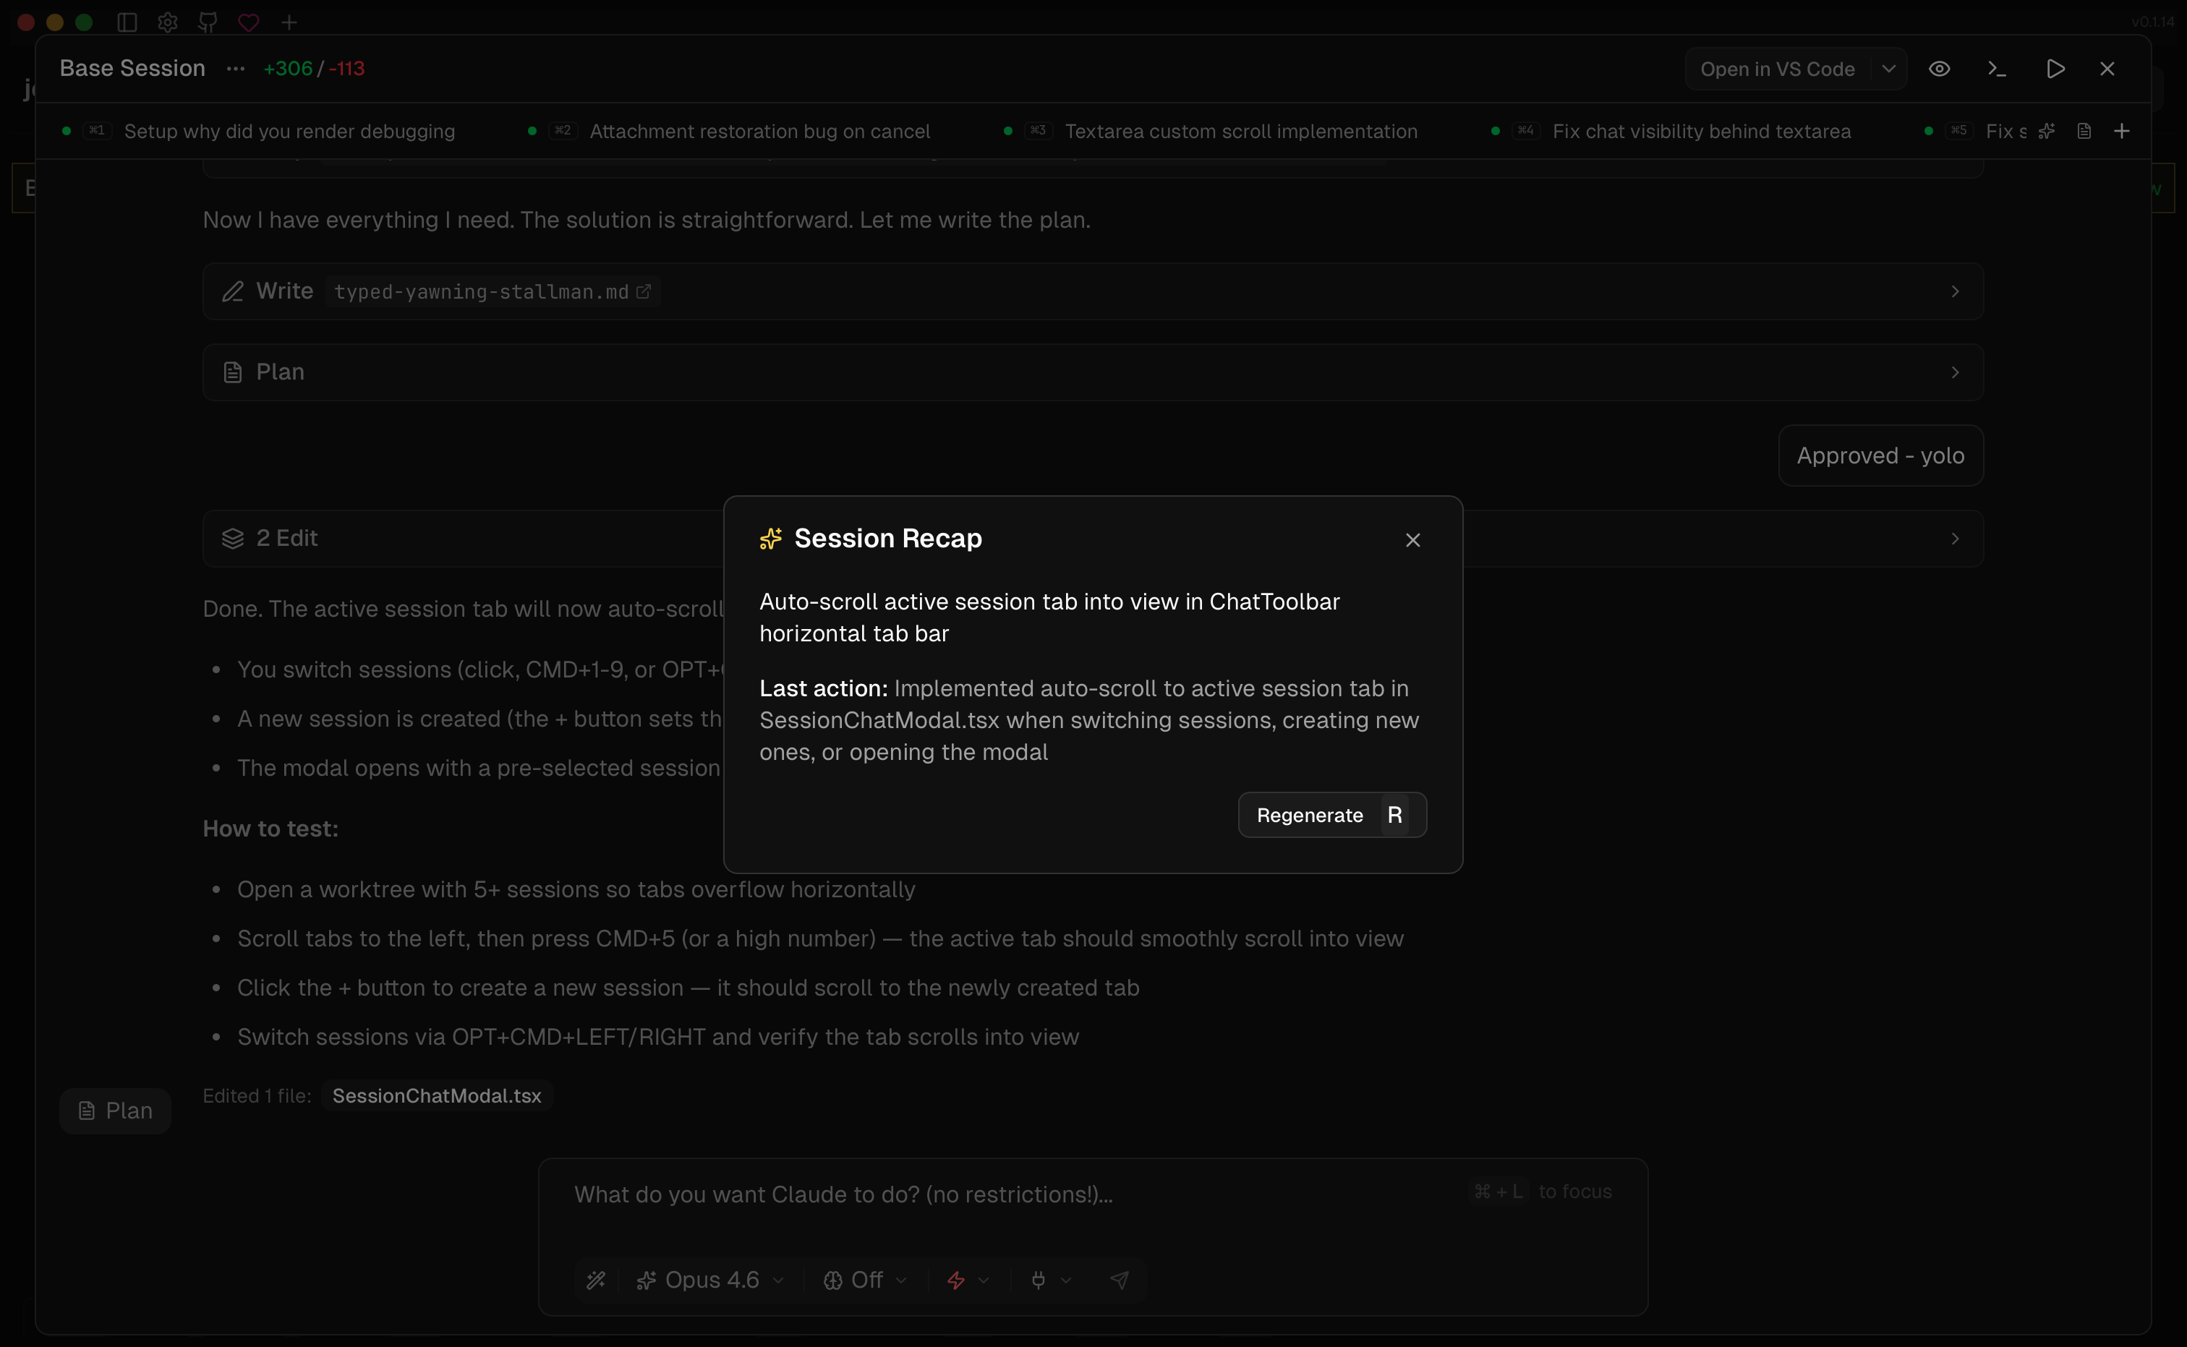Click the run play icon in header
This screenshot has width=2187, height=1347.
(2055, 69)
